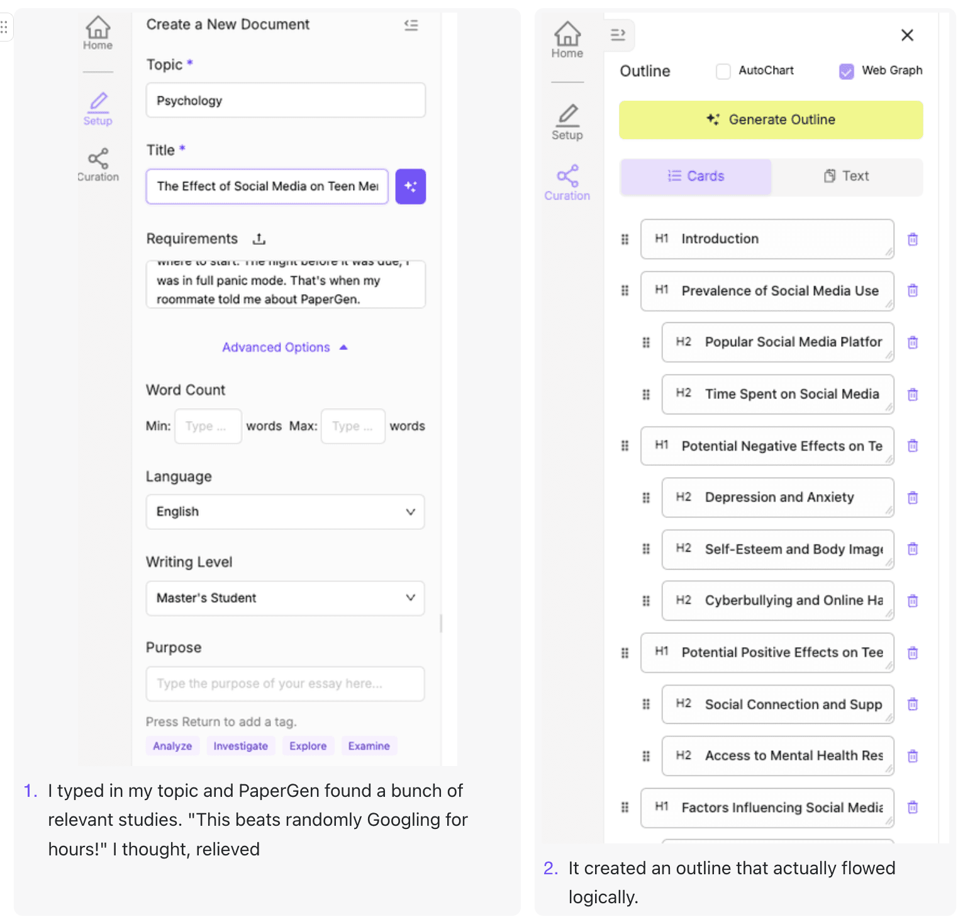Click the Topic input field

pyautogui.click(x=286, y=101)
